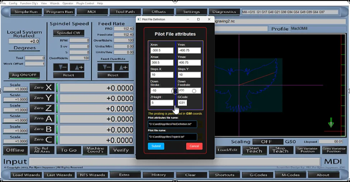Image resolution: width=350 pixels, height=182 pixels.
Task: Increase spindle speed with the plus arrow
Action: point(77,67)
